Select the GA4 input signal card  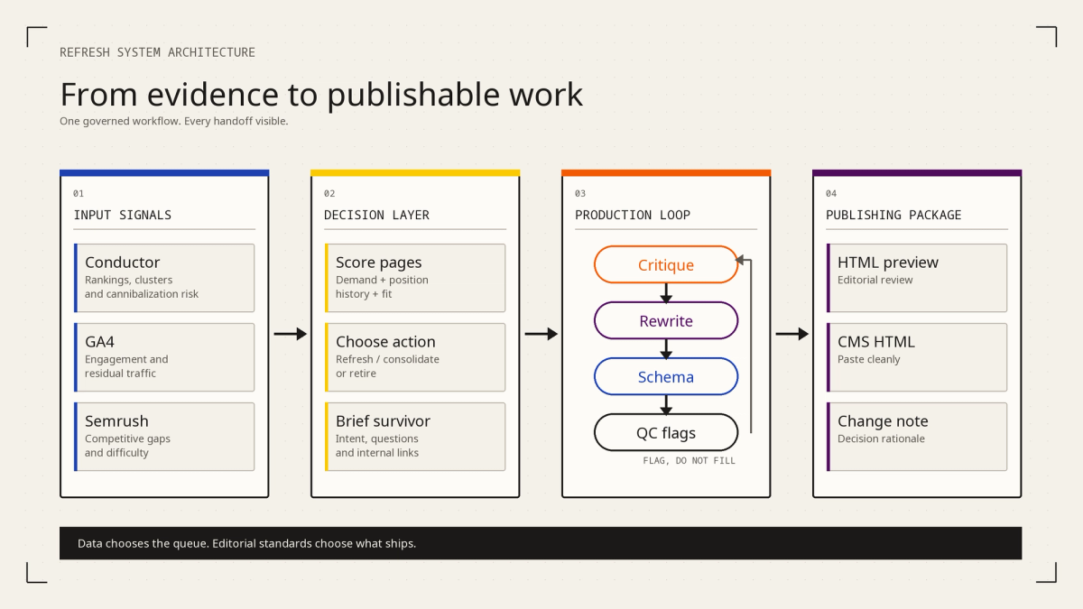pyautogui.click(x=164, y=357)
